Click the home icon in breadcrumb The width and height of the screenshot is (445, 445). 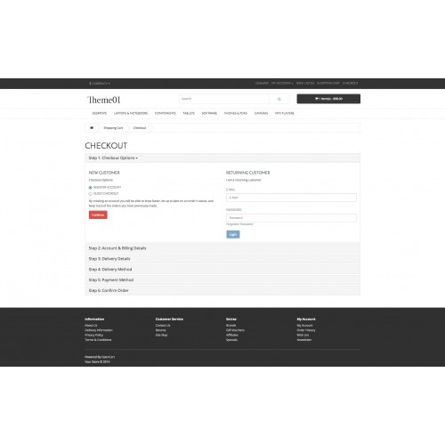(x=92, y=128)
